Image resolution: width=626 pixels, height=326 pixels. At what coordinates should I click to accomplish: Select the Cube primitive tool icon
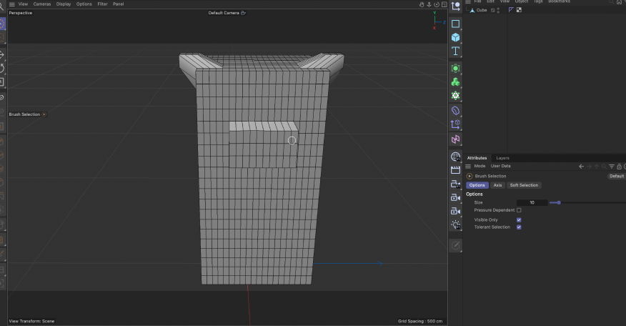click(455, 37)
